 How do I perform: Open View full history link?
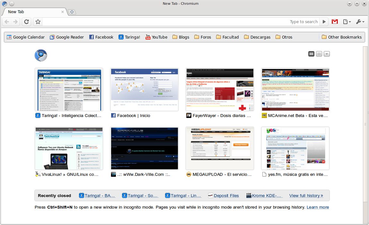306,195
